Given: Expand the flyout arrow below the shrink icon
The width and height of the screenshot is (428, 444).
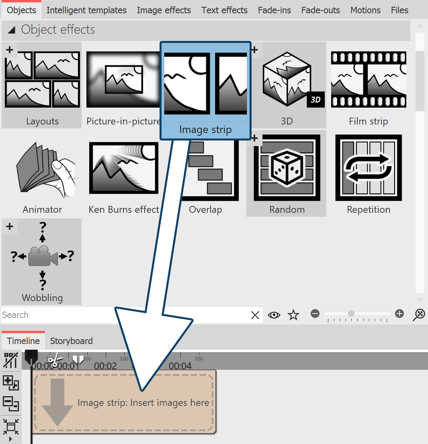Looking at the screenshot, I should click(10, 439).
